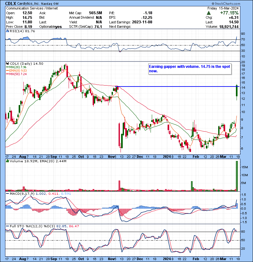This screenshot has width=253, height=262.
Task: Select the High value 14.75 in header
Action: (x=27, y=18)
